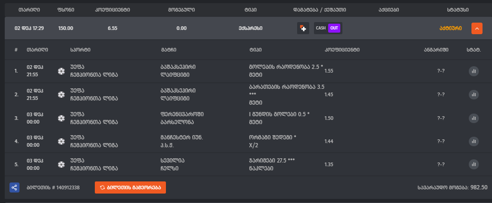Click the add-to-ticket plus icon
492x203 pixels.
point(303,28)
